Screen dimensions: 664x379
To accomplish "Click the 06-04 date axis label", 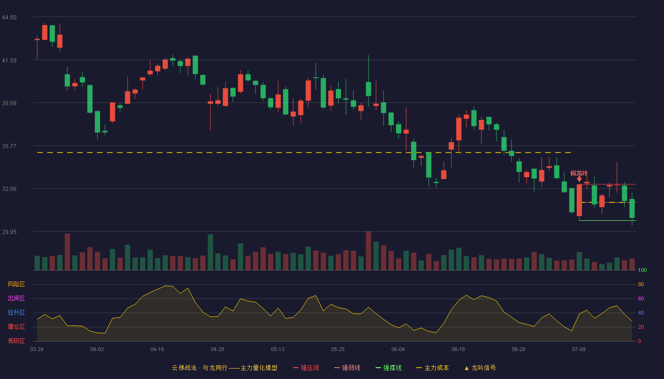I will pos(398,349).
